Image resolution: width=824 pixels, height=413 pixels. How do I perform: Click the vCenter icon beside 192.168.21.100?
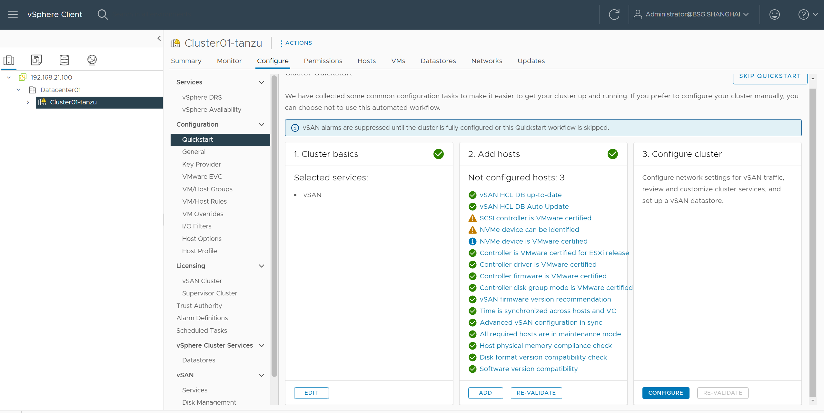(x=23, y=77)
